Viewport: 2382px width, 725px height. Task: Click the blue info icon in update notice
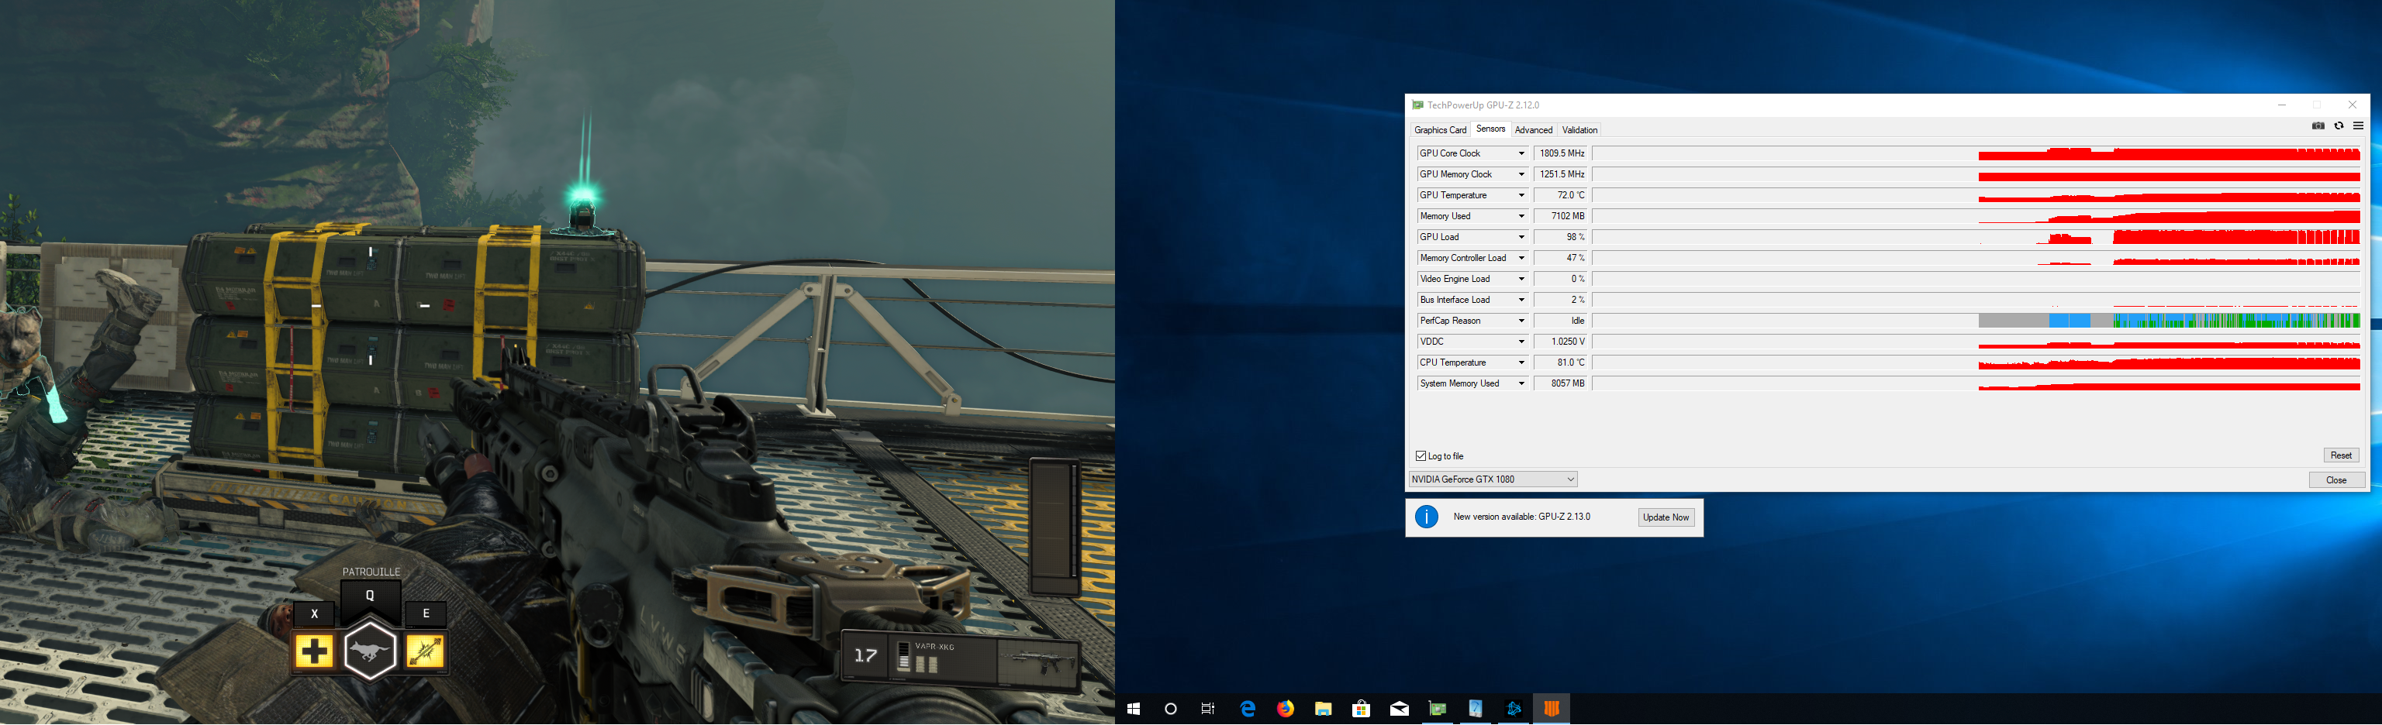(x=1427, y=517)
